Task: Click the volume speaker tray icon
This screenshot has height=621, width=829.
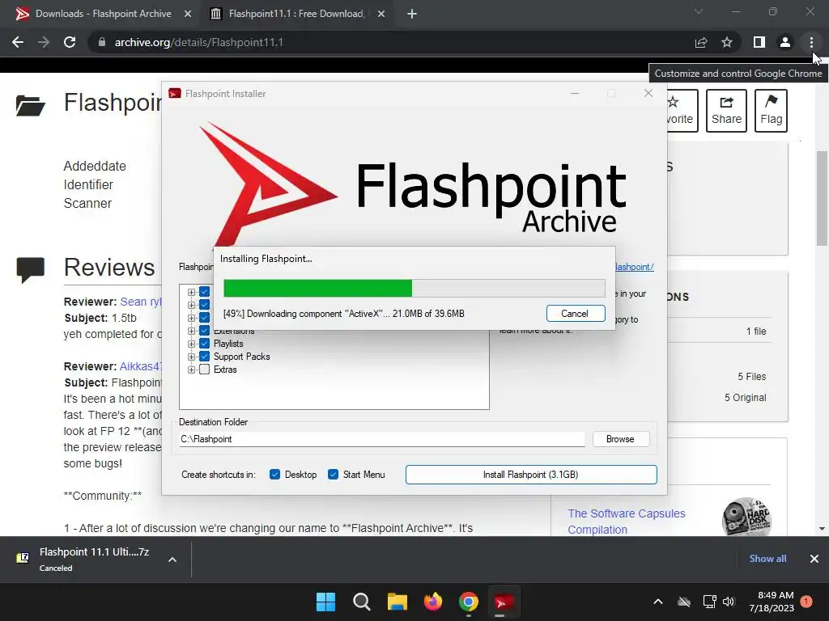Action: coord(729,602)
